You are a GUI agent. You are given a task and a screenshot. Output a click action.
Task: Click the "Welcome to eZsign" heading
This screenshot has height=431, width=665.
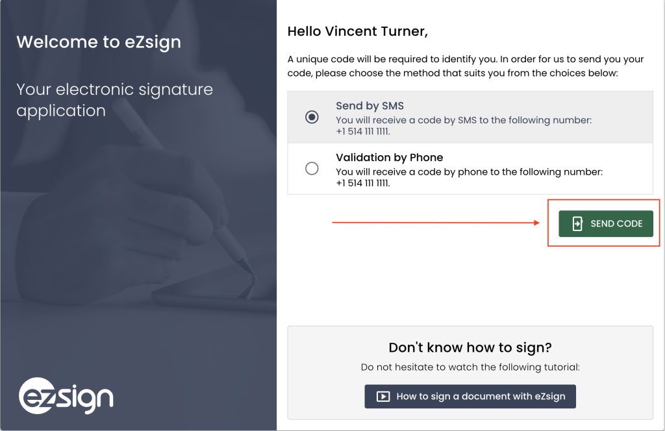pyautogui.click(x=99, y=42)
